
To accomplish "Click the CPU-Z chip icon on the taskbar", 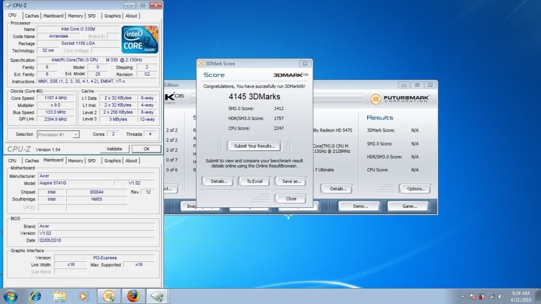I will [x=157, y=296].
